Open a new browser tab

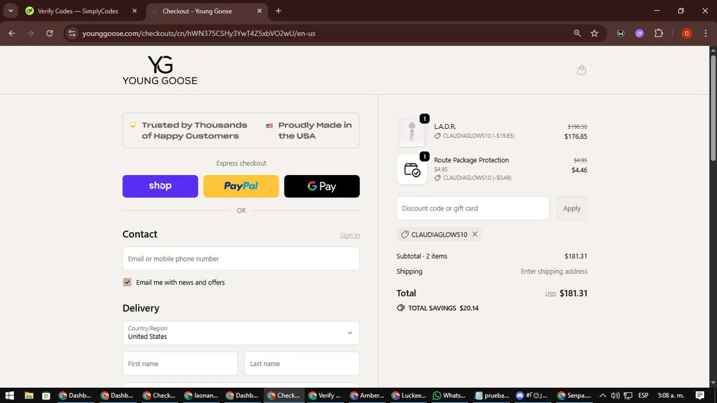click(x=278, y=11)
